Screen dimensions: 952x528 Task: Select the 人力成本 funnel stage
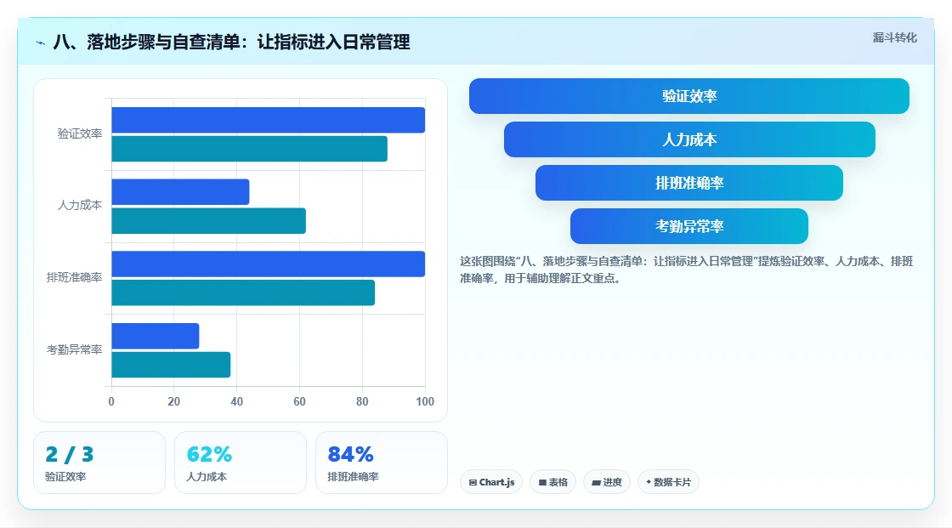[689, 139]
